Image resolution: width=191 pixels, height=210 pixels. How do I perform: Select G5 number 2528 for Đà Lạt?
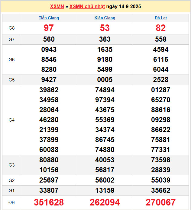click(161, 80)
